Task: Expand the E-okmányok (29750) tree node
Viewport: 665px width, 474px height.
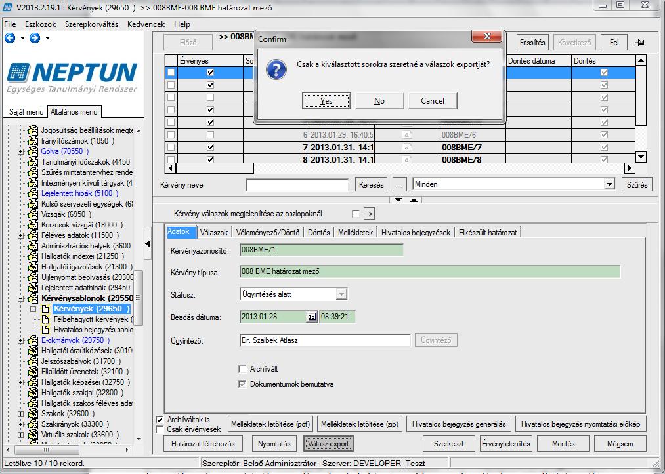Action: click(20, 340)
